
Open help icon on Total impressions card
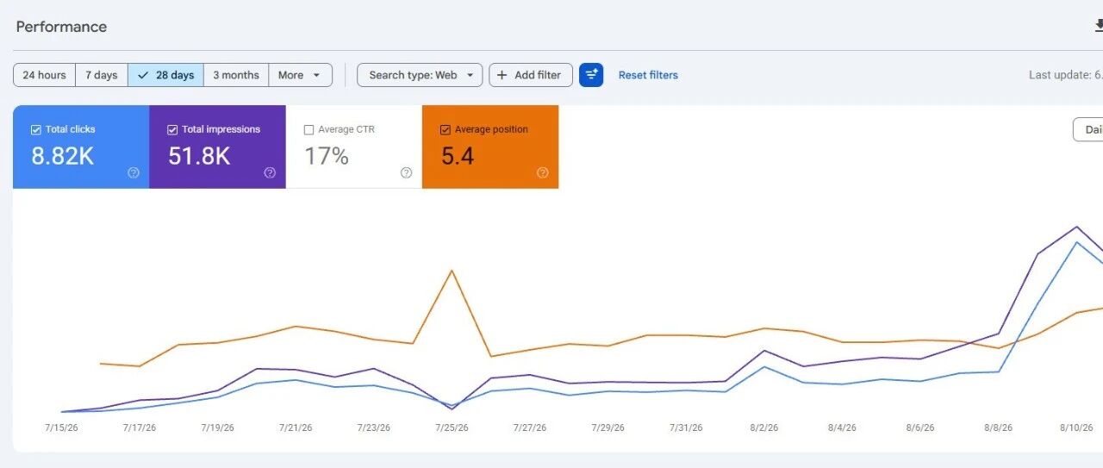pos(270,172)
